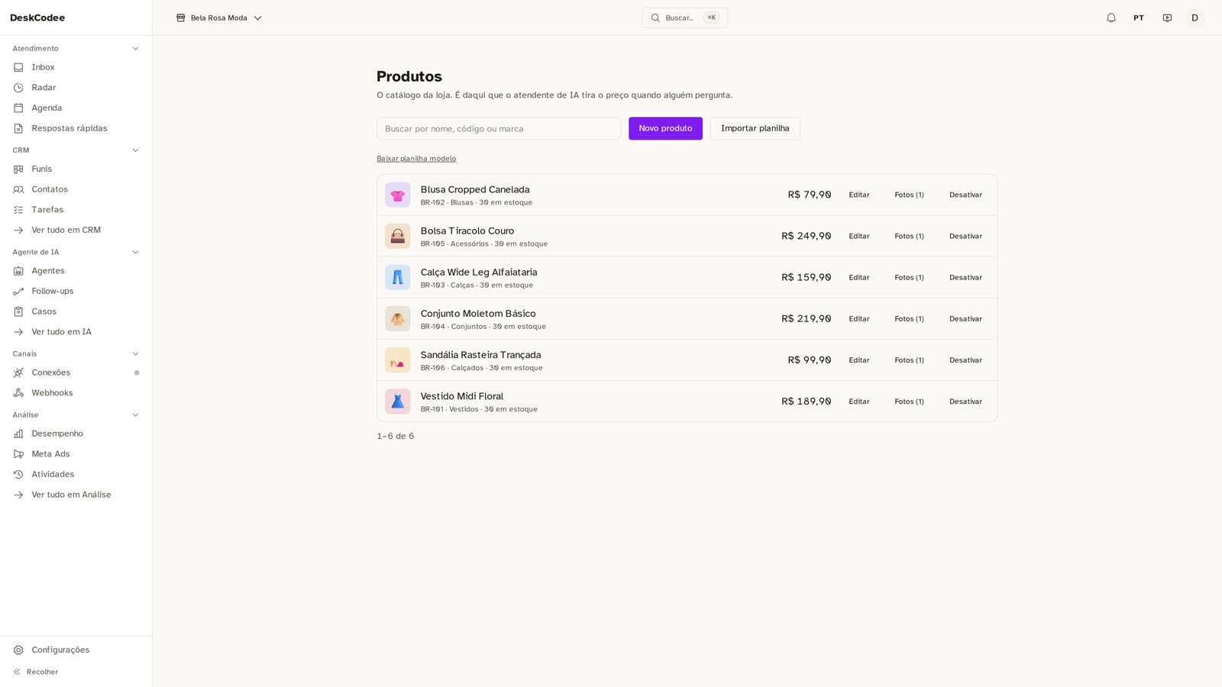Image resolution: width=1222 pixels, height=687 pixels.
Task: Deactivate the Bolsa Tiracolo Couro product
Action: (965, 236)
